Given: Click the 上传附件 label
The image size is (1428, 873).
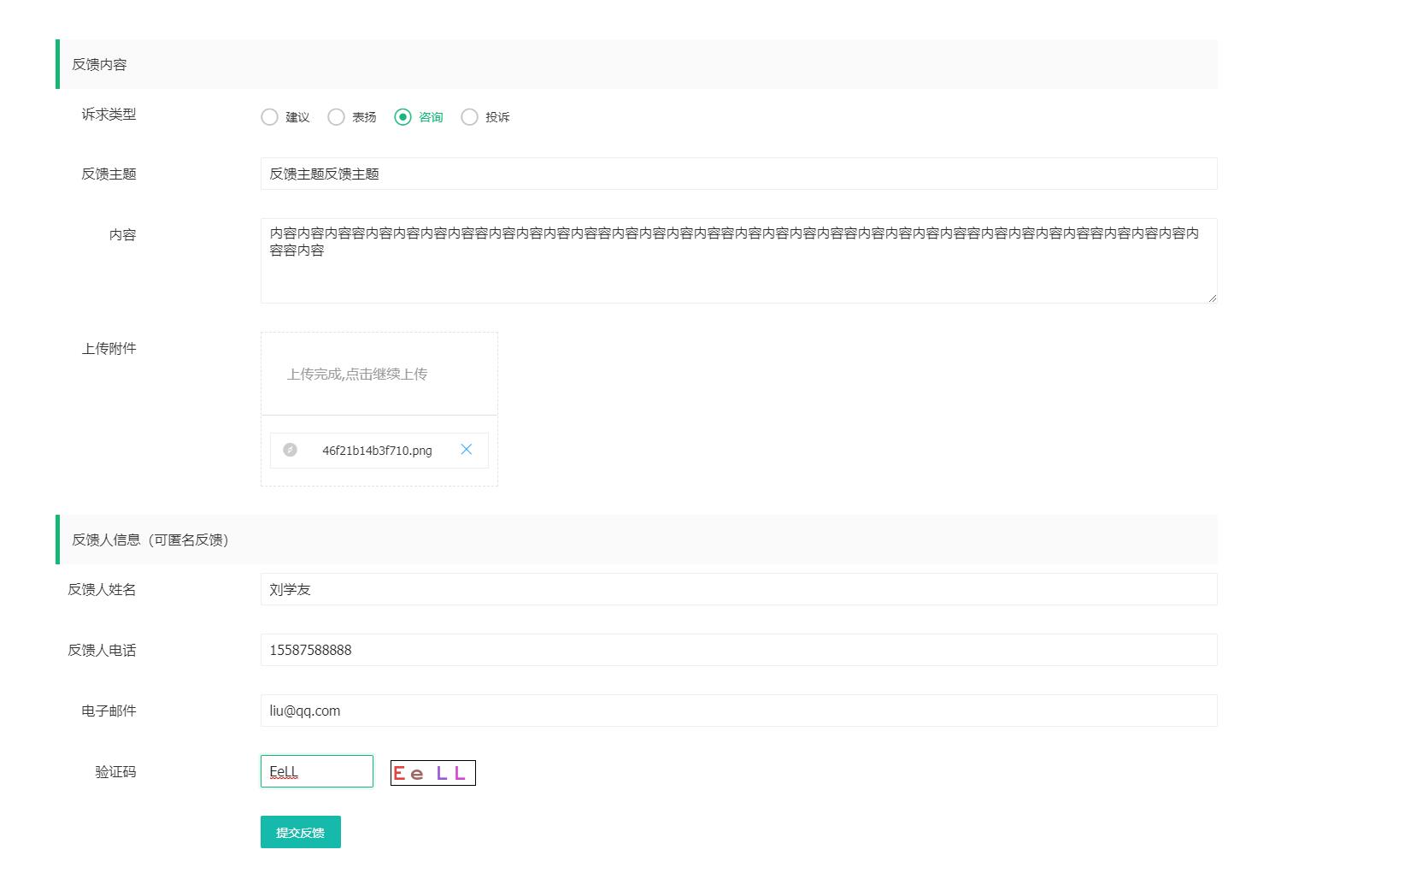Looking at the screenshot, I should coord(109,348).
